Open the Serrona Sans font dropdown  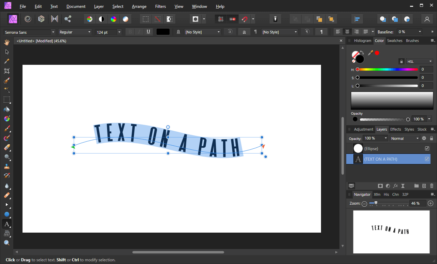(x=30, y=32)
